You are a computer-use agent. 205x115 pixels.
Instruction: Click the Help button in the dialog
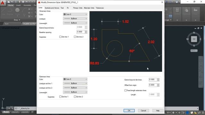158,111
